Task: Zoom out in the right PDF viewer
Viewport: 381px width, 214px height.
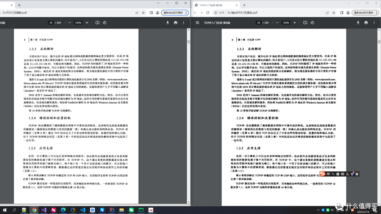Action: tap(277, 23)
